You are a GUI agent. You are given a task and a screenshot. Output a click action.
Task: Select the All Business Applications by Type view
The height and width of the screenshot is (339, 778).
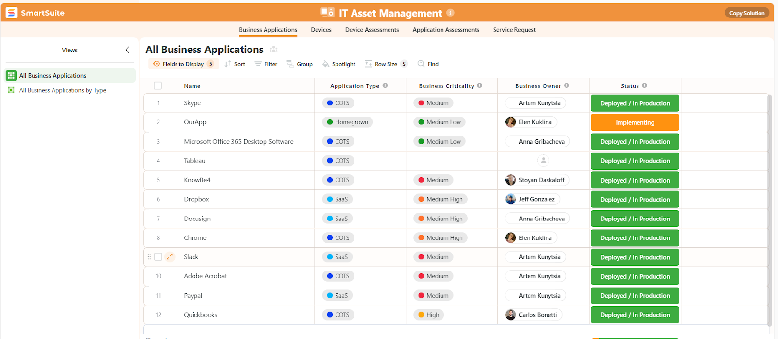pos(71,90)
